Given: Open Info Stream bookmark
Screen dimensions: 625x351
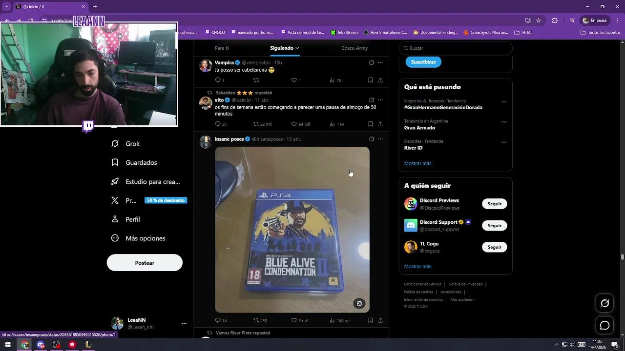Looking at the screenshot, I should 344,33.
